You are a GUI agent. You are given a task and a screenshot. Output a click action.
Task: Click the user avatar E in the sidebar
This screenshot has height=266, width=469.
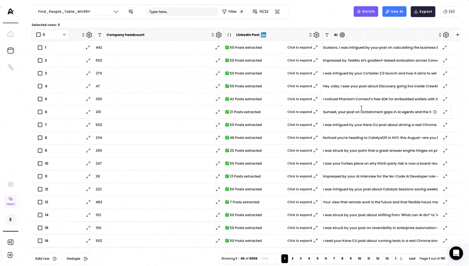(x=11, y=220)
